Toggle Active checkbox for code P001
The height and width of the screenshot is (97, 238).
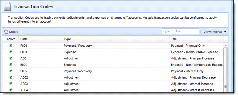[x=11, y=45]
